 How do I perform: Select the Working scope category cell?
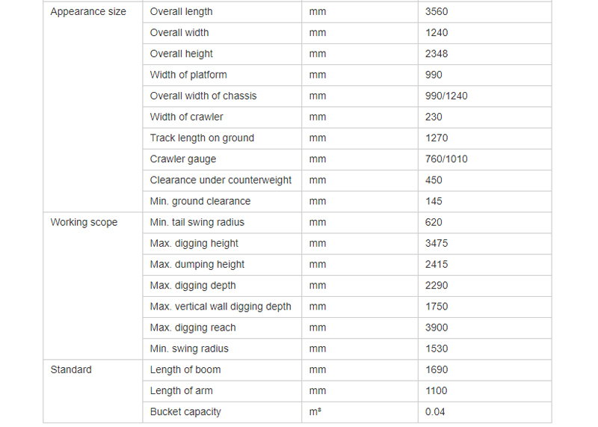coord(93,286)
